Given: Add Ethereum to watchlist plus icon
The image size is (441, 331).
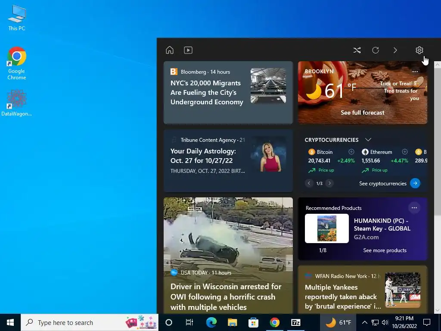Looking at the screenshot, I should pos(405,152).
